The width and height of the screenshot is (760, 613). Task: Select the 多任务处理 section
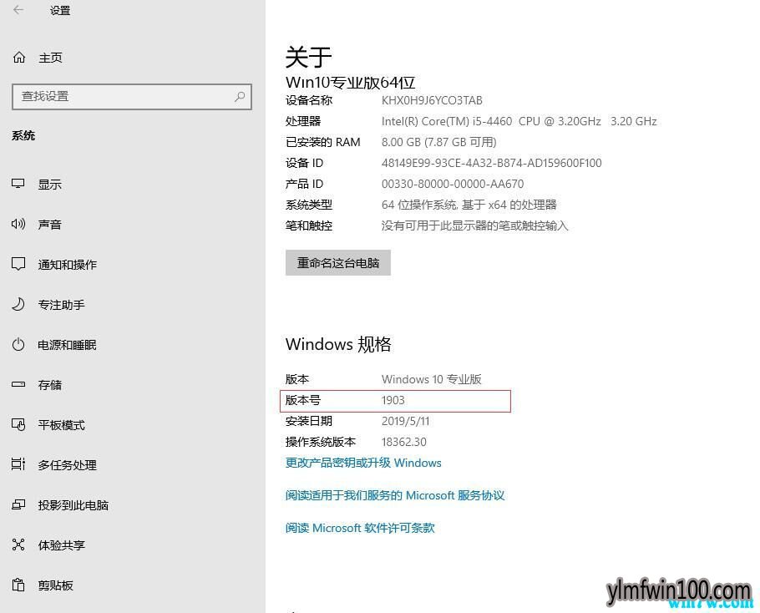(x=68, y=465)
